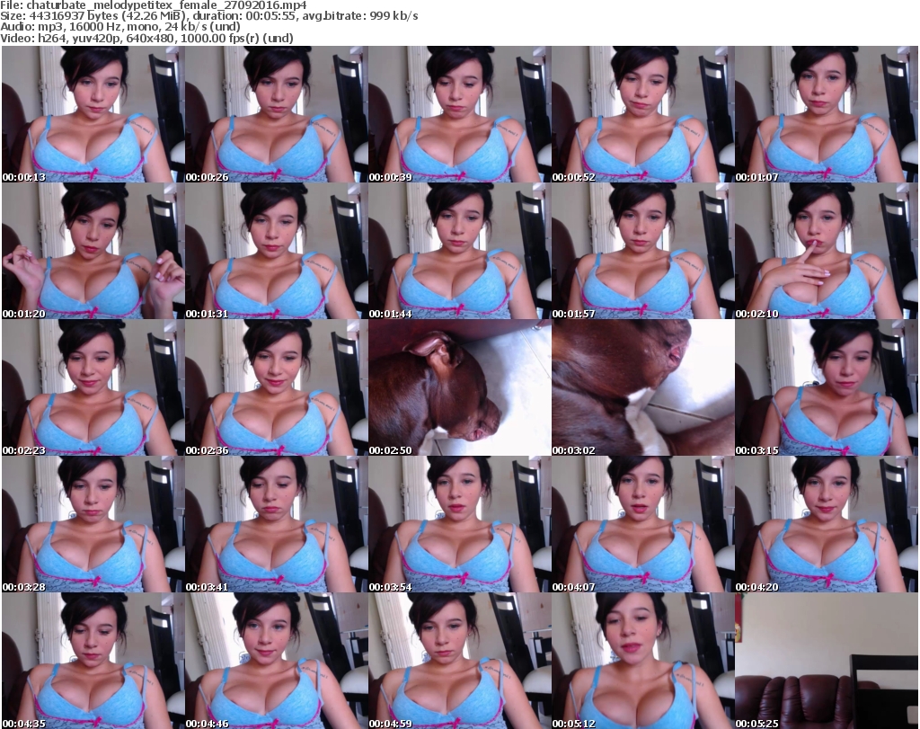Choose the frame marked 00:01:20
The image size is (920, 729).
[x=93, y=251]
